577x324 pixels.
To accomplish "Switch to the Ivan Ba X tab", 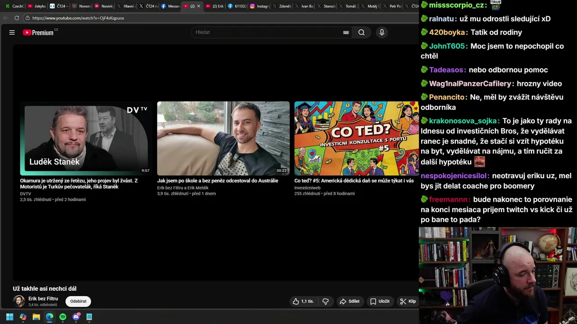I will (x=304, y=6).
